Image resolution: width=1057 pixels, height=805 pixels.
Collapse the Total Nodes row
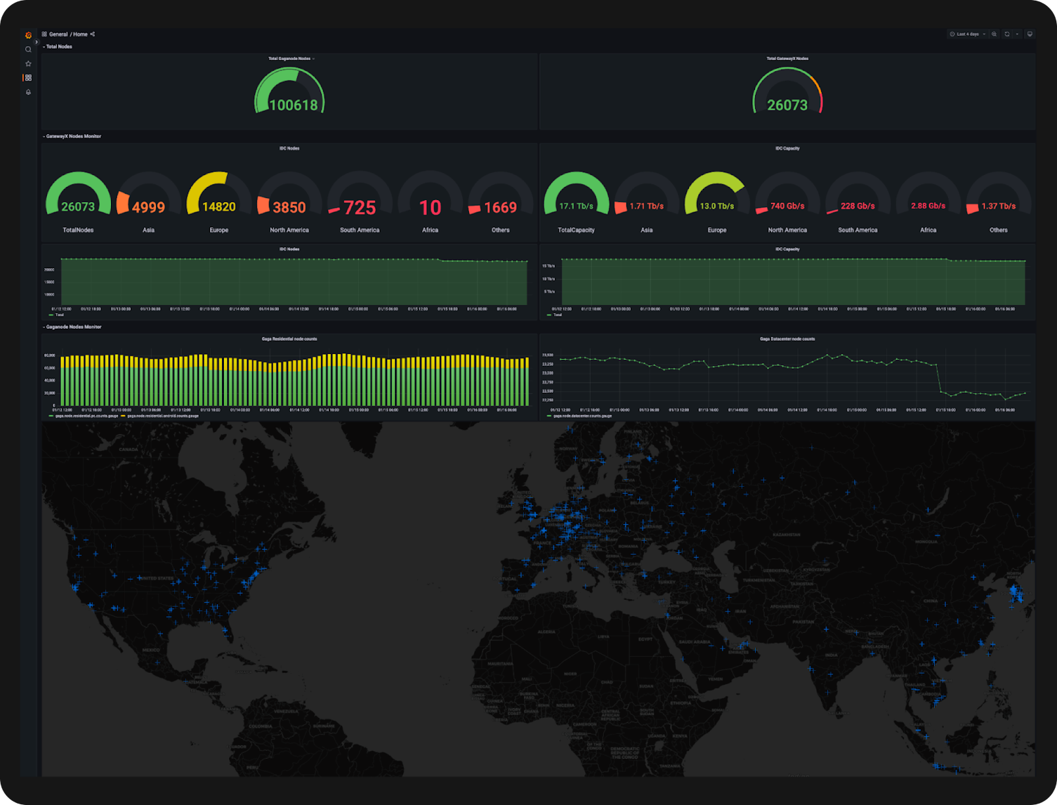[x=57, y=47]
